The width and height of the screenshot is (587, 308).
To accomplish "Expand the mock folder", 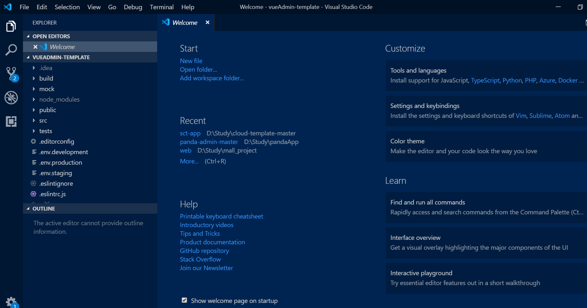I will (x=34, y=89).
